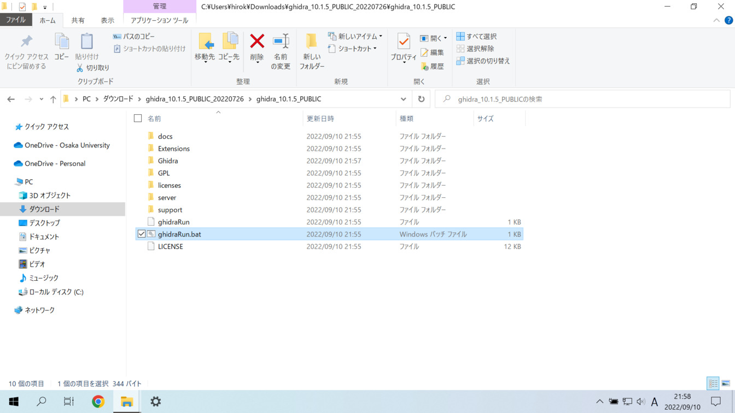Open taskbar search magnifier
Screen dimensions: 735x413
click(41, 402)
